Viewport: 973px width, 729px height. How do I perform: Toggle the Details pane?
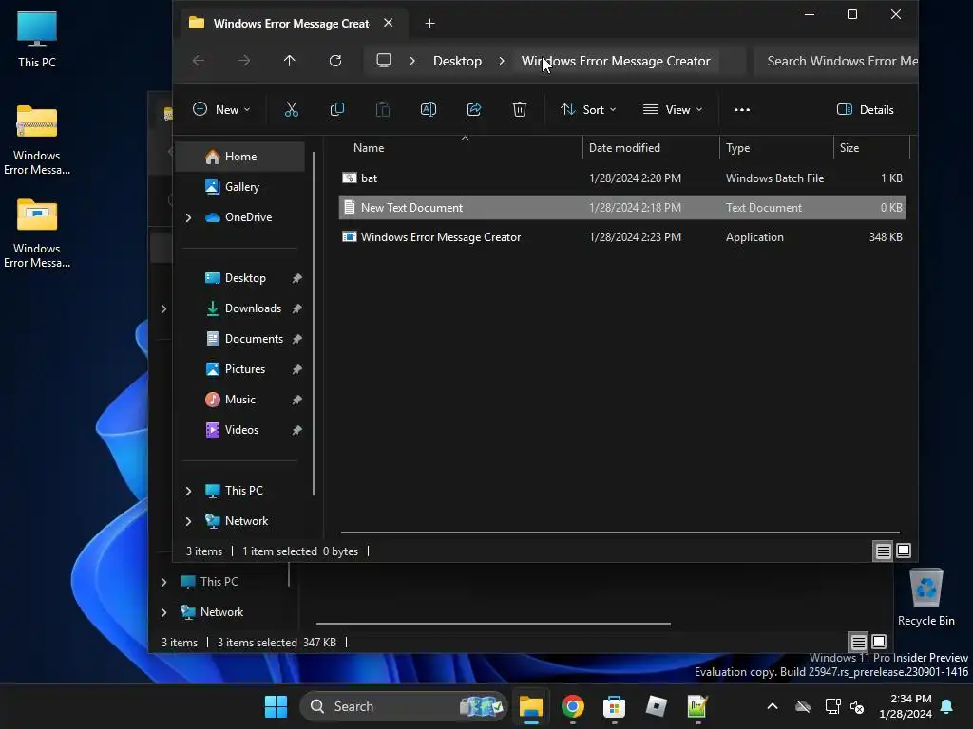click(865, 110)
